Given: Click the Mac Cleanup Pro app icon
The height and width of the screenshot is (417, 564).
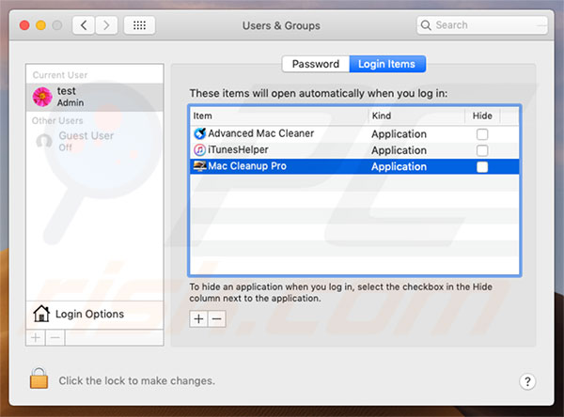Looking at the screenshot, I should pos(200,166).
